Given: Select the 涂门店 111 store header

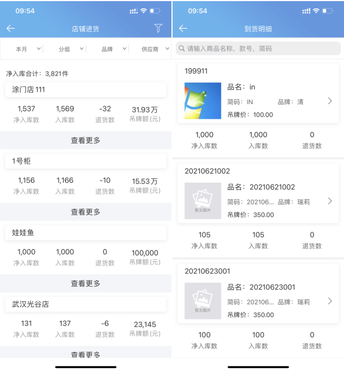Looking at the screenshot, I should 86,90.
